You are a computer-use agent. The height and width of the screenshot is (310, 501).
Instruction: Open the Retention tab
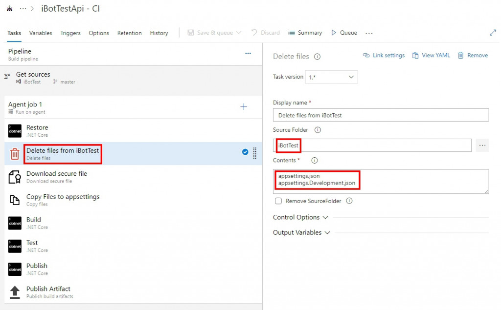(129, 33)
